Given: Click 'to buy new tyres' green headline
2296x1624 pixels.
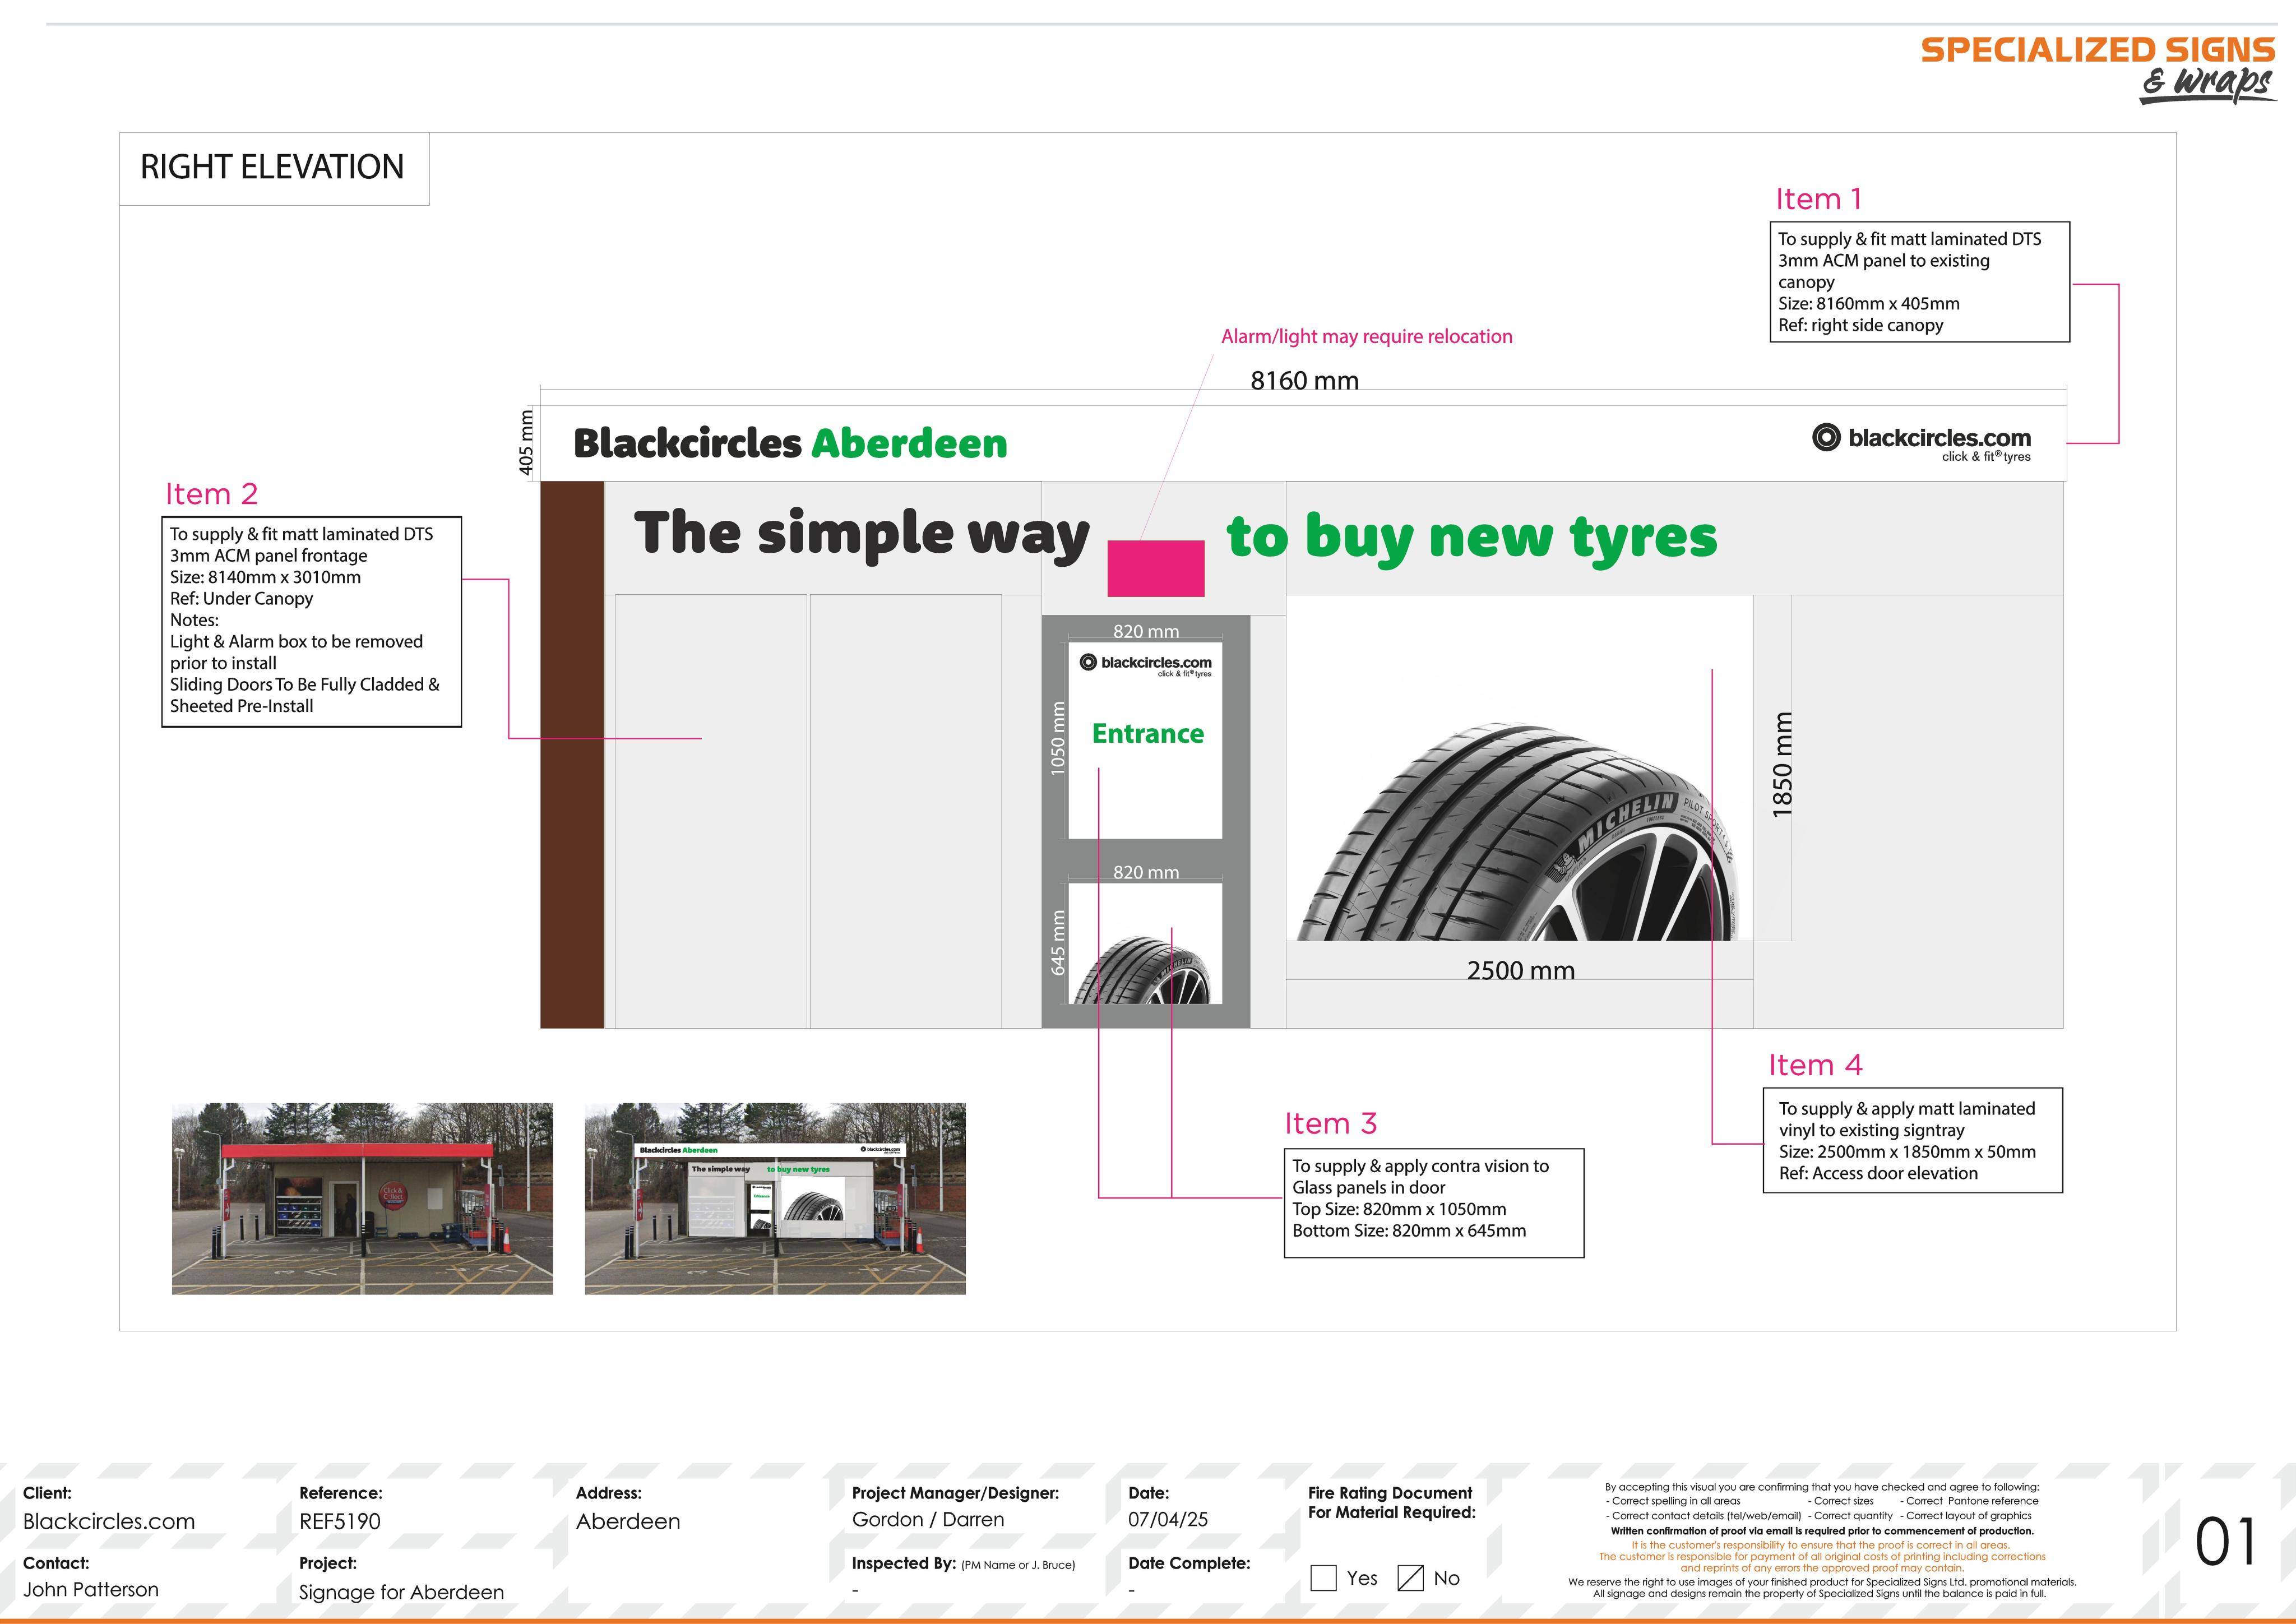Looking at the screenshot, I should pyautogui.click(x=1472, y=539).
